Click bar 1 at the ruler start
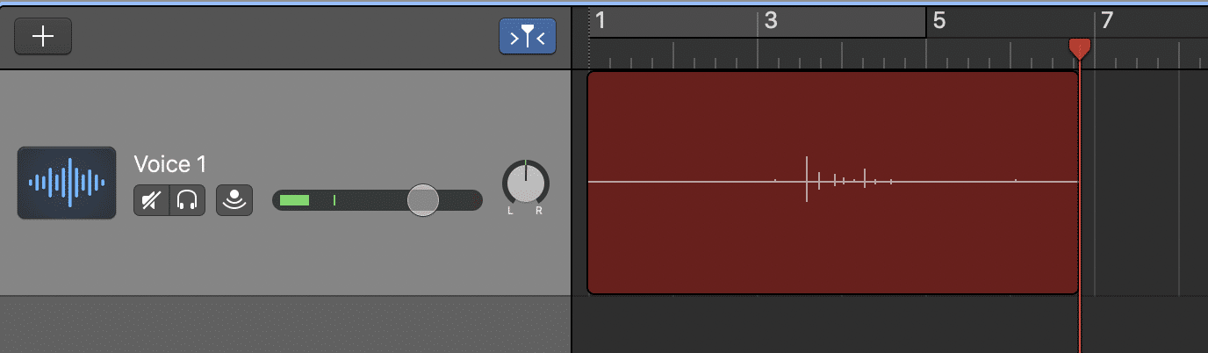 600,20
